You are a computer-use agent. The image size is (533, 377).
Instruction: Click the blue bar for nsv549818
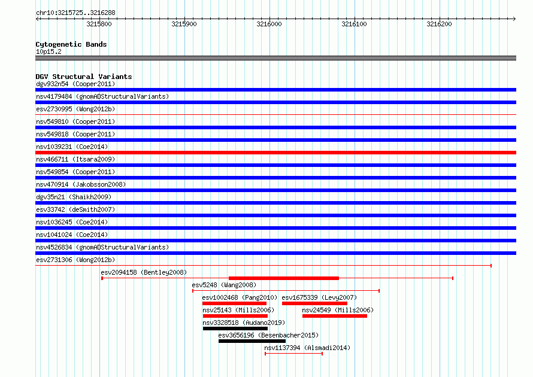275,140
